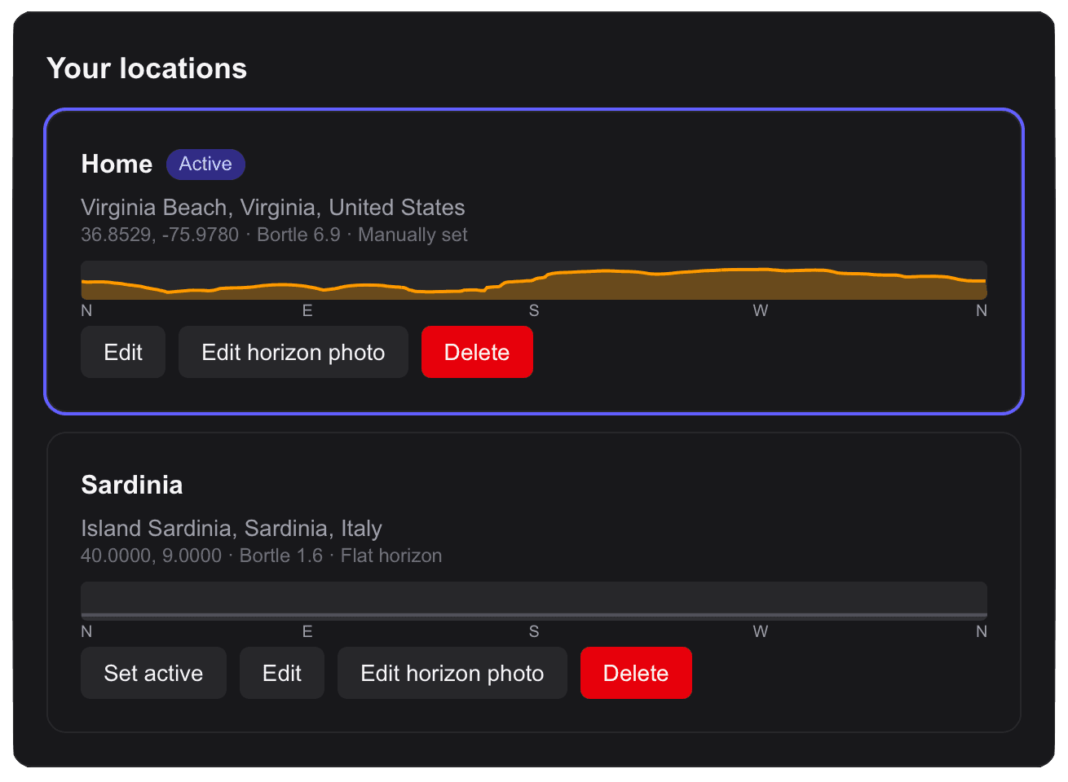The image size is (1068, 782).
Task: Click the W compass label under Sardinia chart
Action: click(x=761, y=631)
